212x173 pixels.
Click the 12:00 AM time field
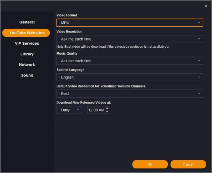point(95,110)
